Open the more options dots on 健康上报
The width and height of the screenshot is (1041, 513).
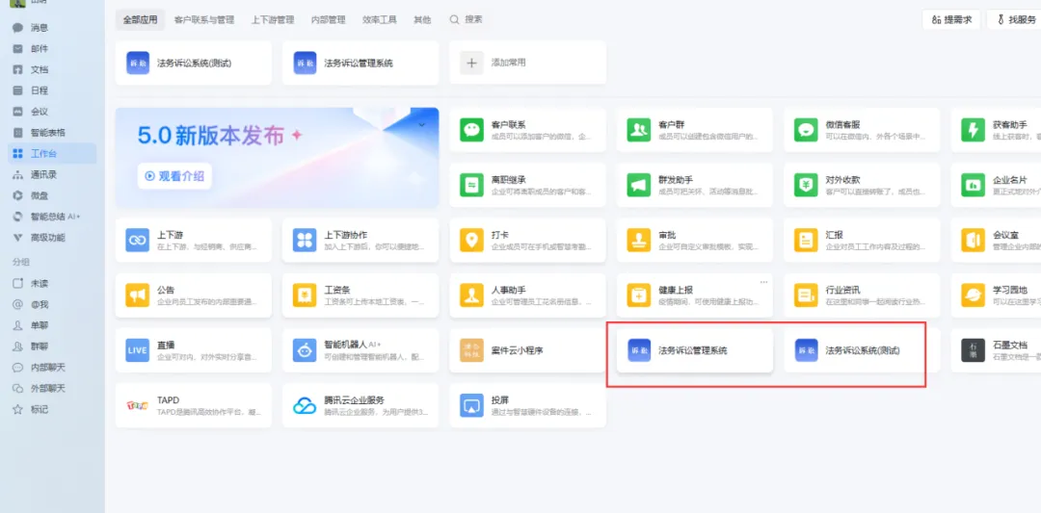[x=763, y=282]
